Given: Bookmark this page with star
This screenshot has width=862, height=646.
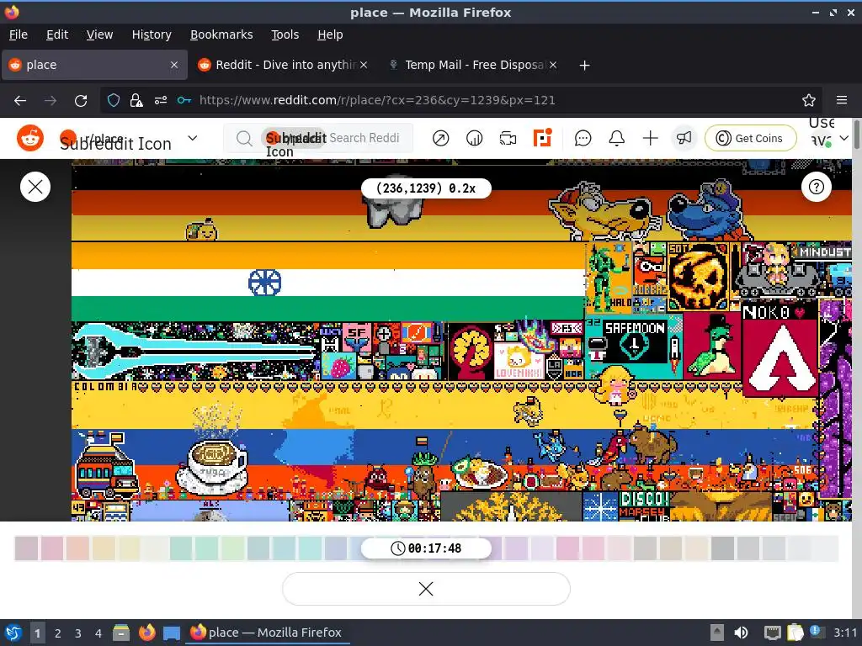Looking at the screenshot, I should click(809, 100).
